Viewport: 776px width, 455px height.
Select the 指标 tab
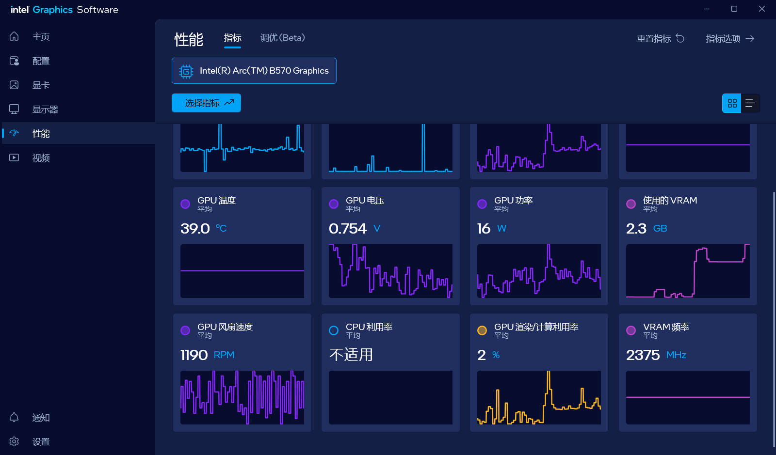(x=233, y=38)
